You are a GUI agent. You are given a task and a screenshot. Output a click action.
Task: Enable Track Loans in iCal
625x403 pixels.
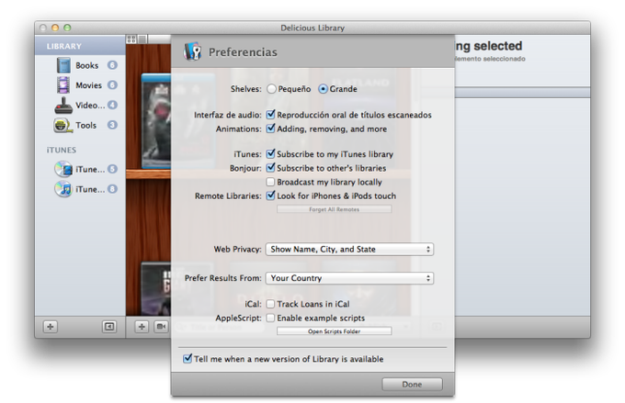pos(270,304)
